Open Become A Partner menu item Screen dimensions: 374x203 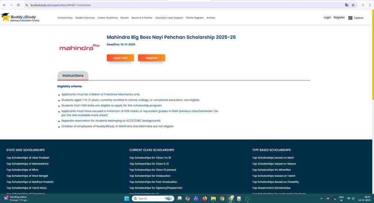tap(142, 18)
